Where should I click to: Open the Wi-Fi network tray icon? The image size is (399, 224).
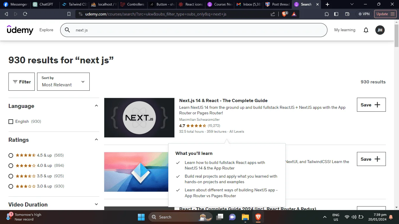pyautogui.click(x=347, y=217)
